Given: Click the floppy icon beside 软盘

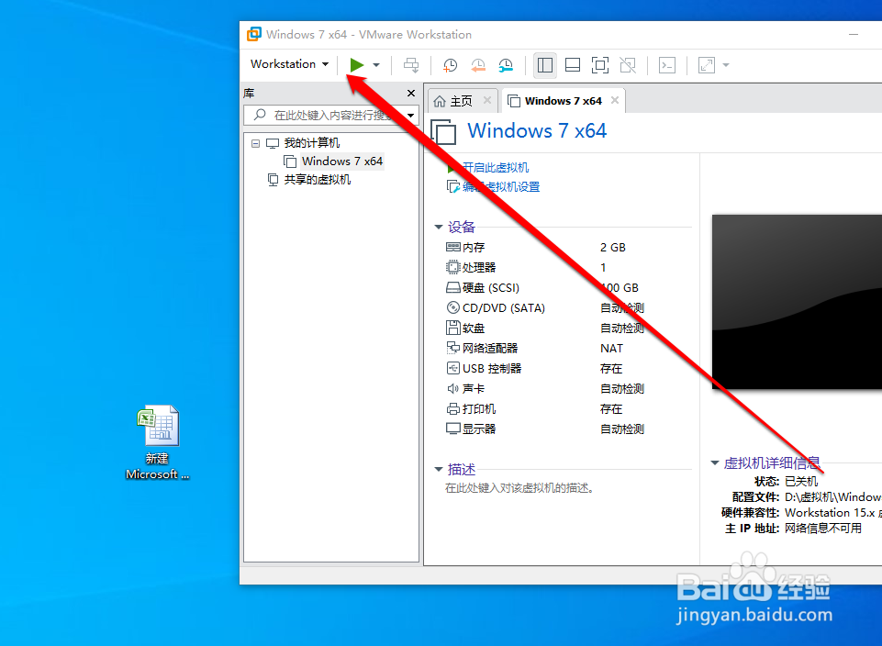Looking at the screenshot, I should pyautogui.click(x=452, y=328).
